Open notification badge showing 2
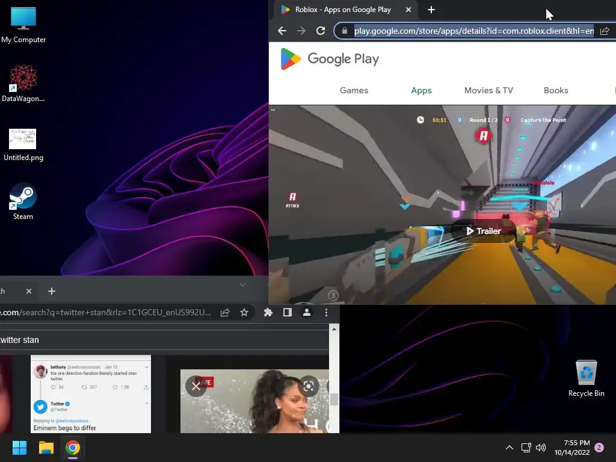 tap(599, 448)
